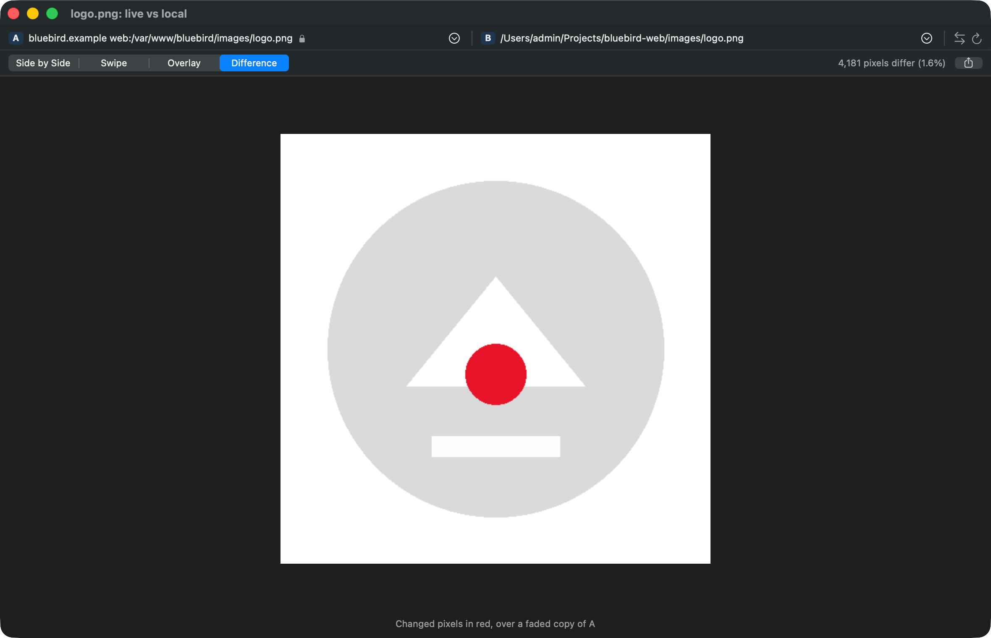Click the share export icon button
991x638 pixels.
(x=968, y=63)
